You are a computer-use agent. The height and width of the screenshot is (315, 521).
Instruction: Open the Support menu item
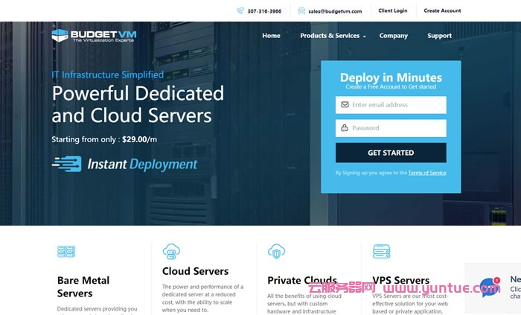(439, 36)
